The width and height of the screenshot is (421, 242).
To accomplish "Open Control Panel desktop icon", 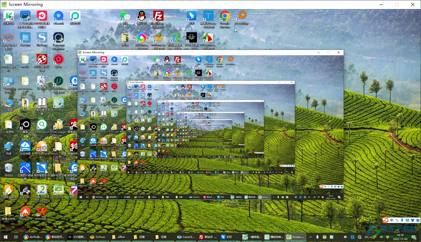I will pos(9,81).
